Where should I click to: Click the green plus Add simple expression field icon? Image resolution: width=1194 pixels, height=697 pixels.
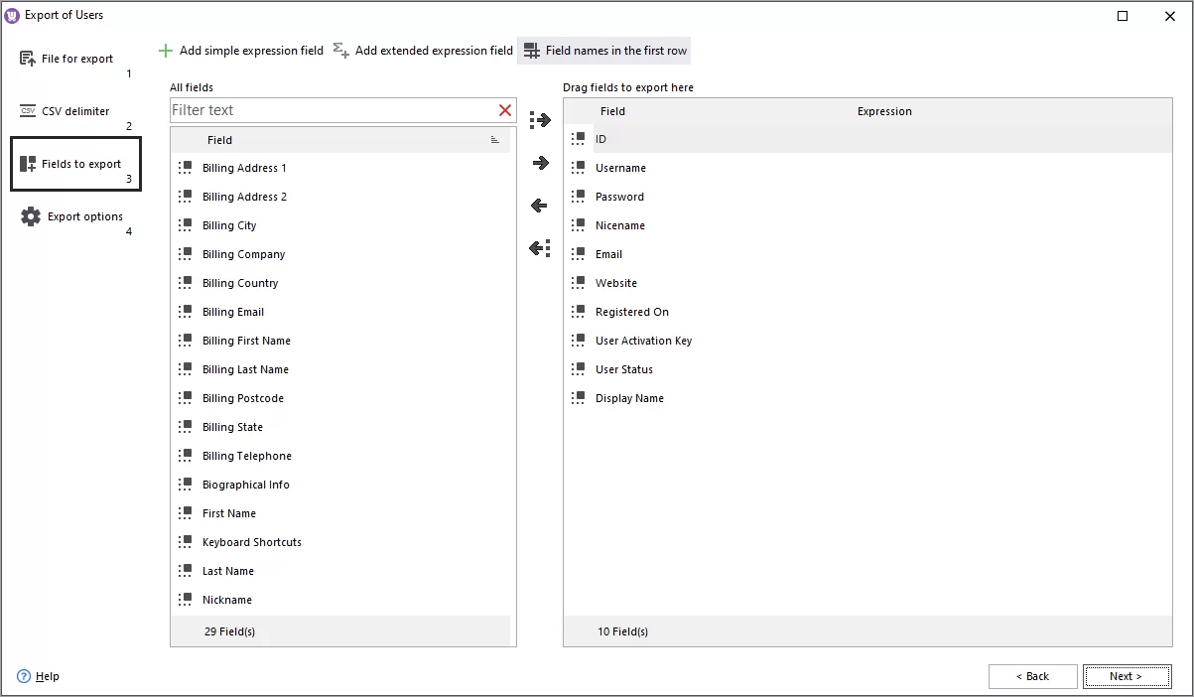[x=164, y=50]
